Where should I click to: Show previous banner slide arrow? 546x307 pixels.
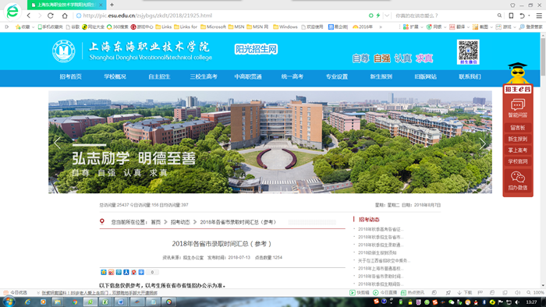pos(58,143)
